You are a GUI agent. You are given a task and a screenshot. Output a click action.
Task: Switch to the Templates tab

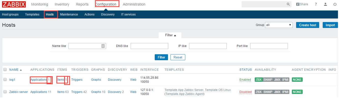coord(32,14)
